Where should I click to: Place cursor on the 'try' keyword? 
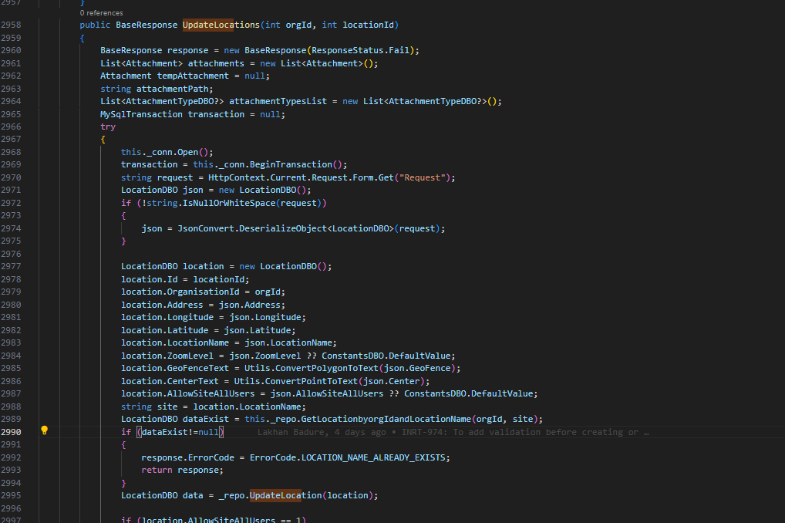click(x=108, y=127)
